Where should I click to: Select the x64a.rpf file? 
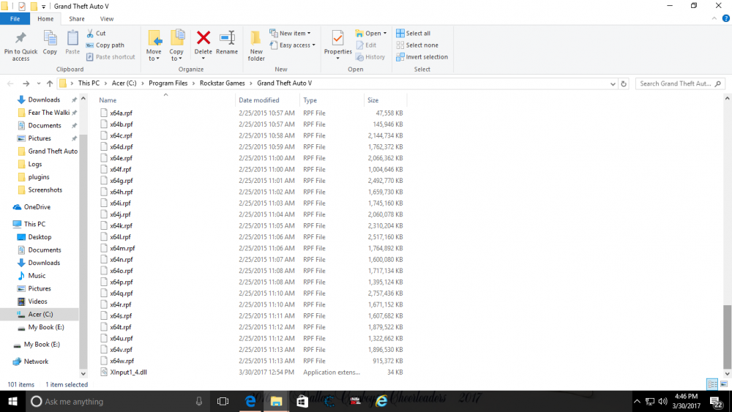[x=121, y=113]
